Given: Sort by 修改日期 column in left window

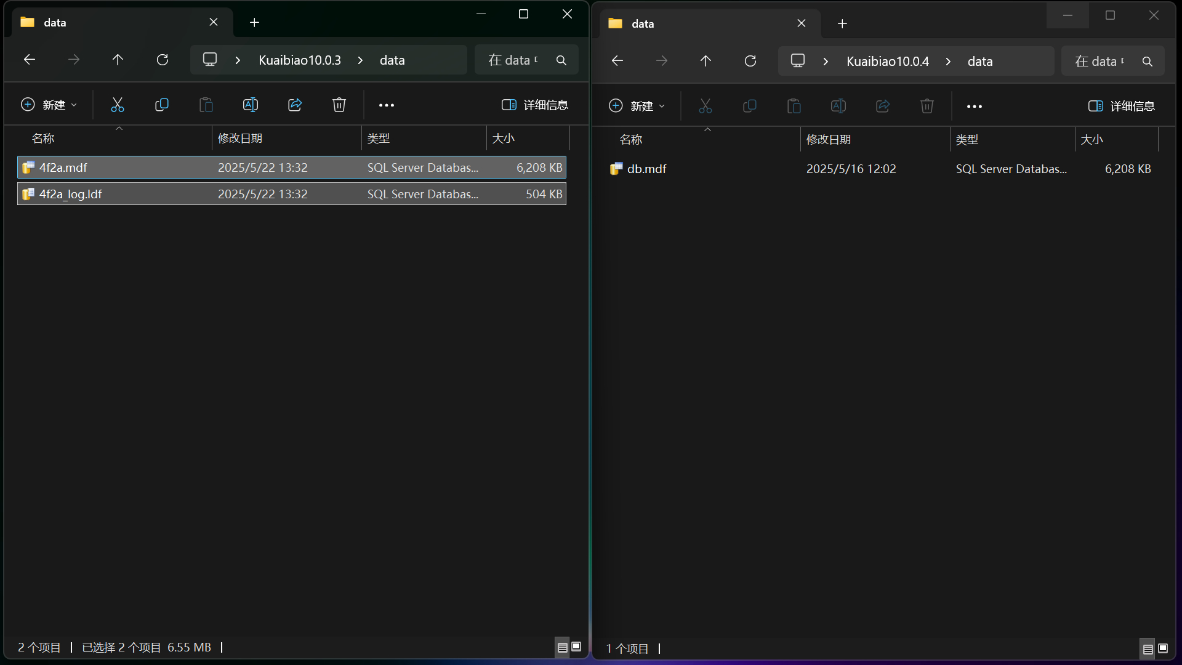Looking at the screenshot, I should coord(287,139).
